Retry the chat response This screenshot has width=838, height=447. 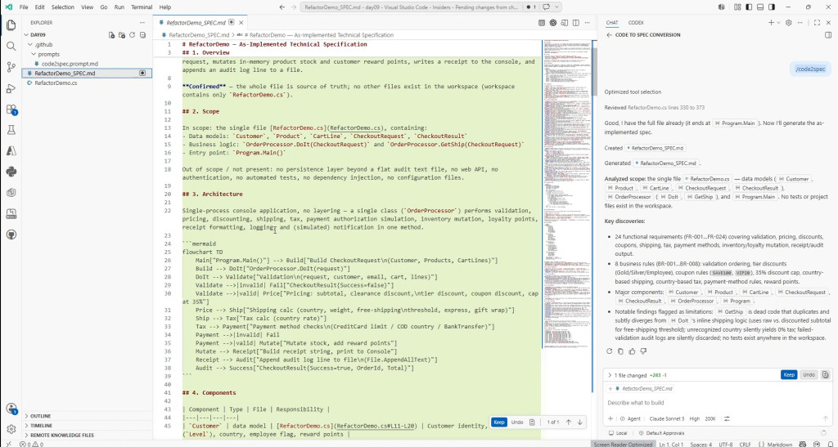tap(609, 351)
